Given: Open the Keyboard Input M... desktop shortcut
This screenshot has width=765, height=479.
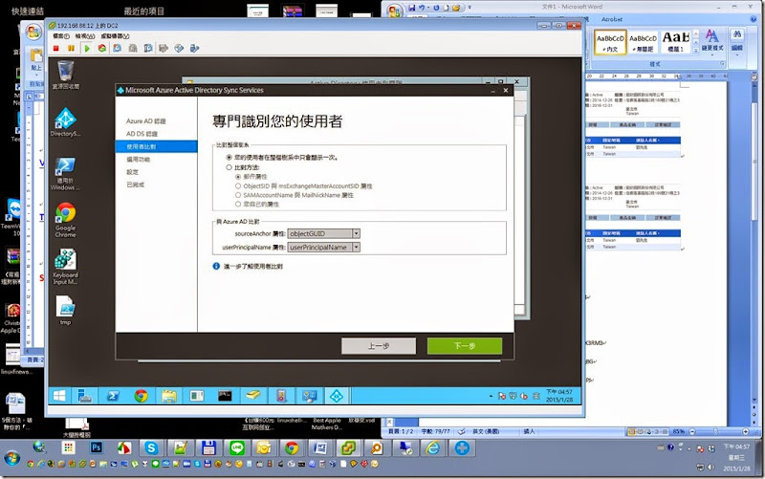Looking at the screenshot, I should [65, 267].
